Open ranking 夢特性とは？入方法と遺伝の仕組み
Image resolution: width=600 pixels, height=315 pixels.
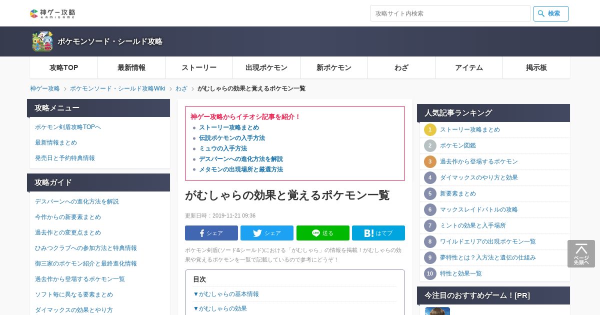coord(488,257)
